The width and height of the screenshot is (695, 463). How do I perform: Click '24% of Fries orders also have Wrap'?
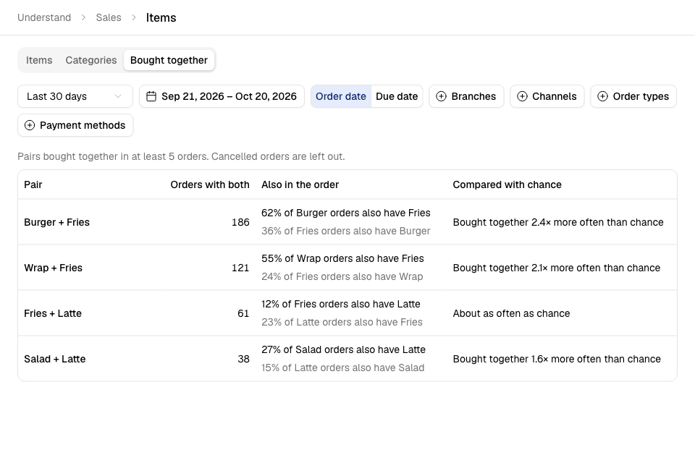coord(342,277)
